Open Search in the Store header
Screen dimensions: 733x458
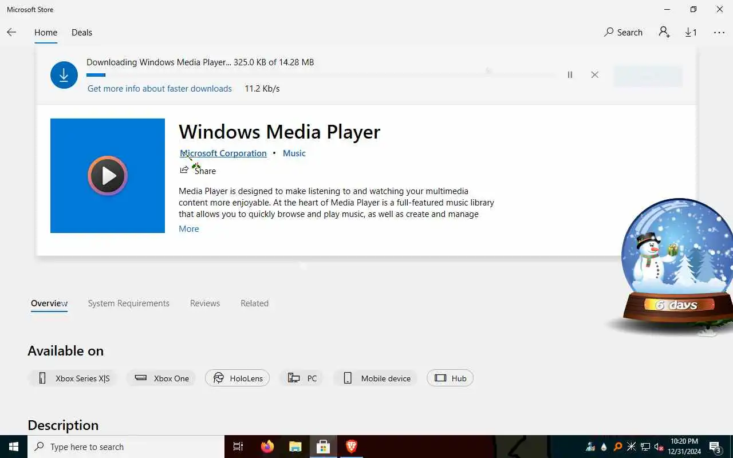[623, 33]
